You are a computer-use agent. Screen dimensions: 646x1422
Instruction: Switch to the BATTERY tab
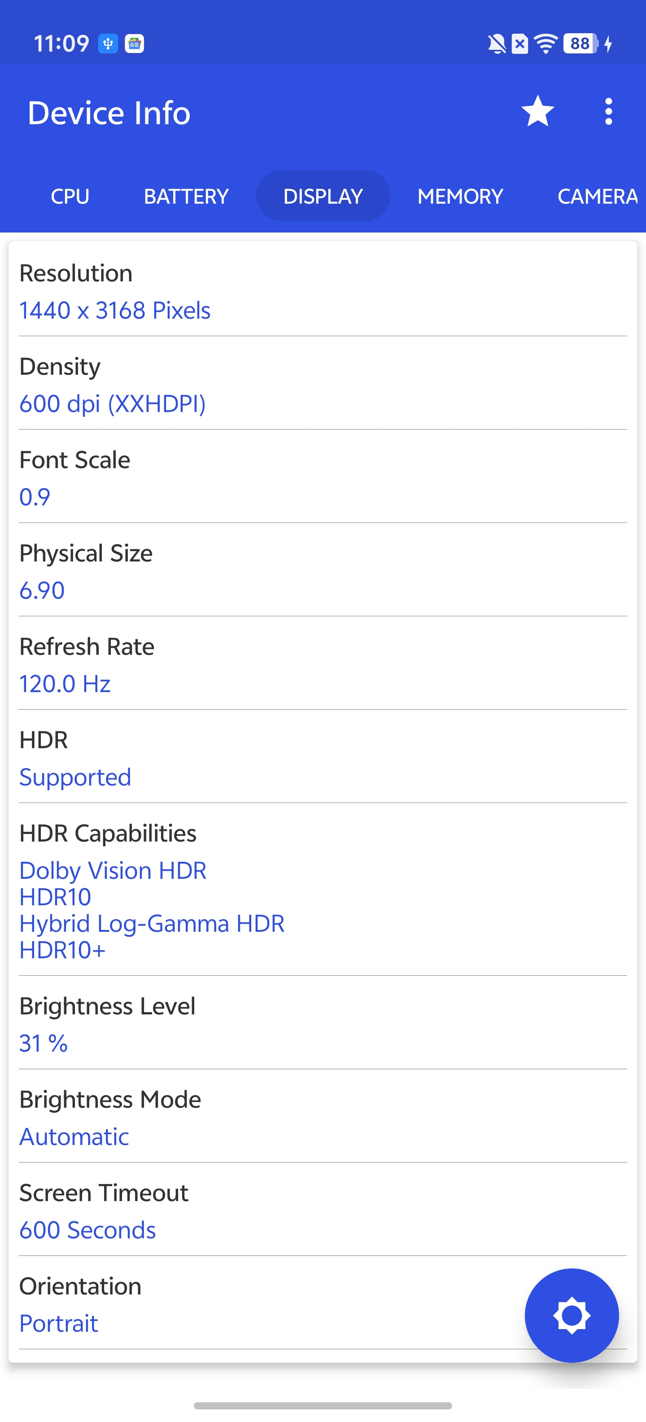coord(186,197)
